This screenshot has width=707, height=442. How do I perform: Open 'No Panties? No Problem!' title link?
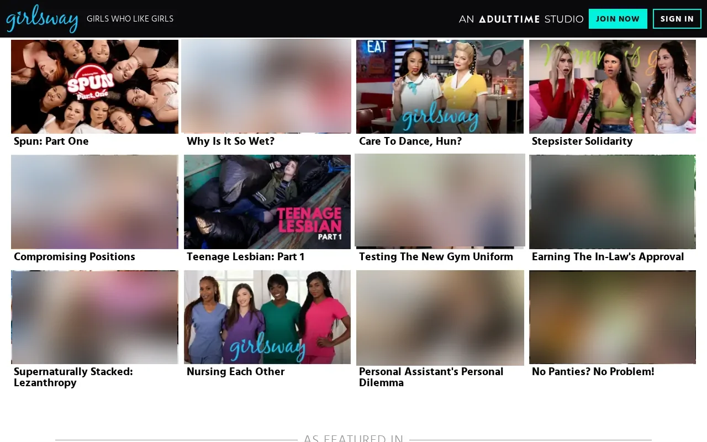coord(593,372)
